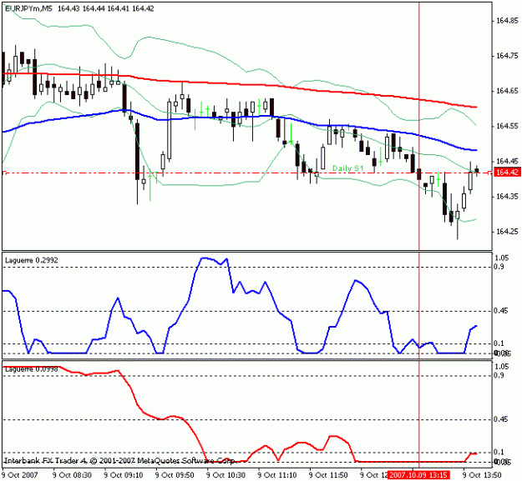The width and height of the screenshot is (522, 481).
Task: Click the 164.75 price axis label
Action: click(x=507, y=56)
